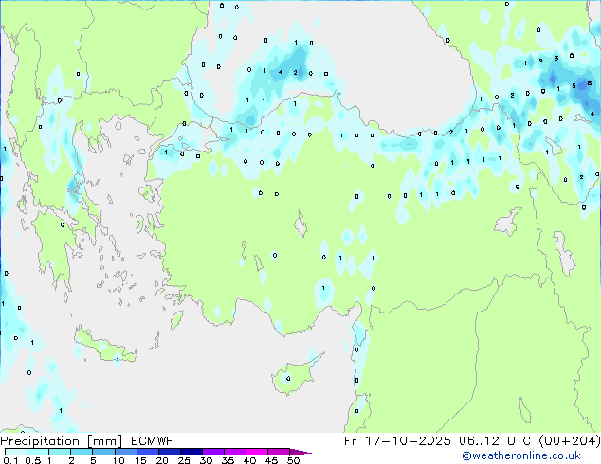The image size is (601, 464).
Task: Click the 'Precipitation [mm]' title text
Action: [x=62, y=441]
